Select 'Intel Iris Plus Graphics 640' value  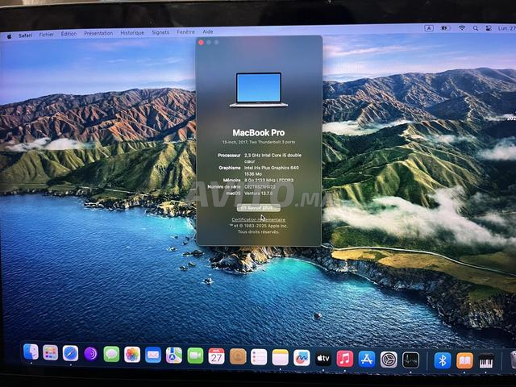pyautogui.click(x=272, y=168)
